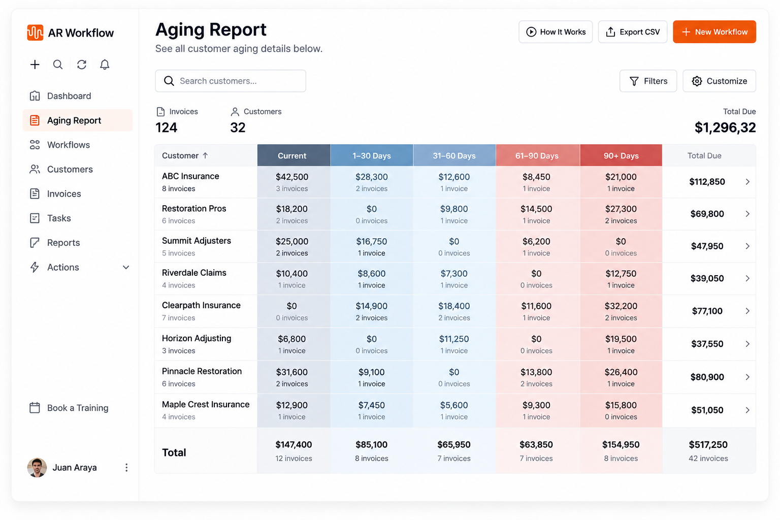Viewport: 780px width, 520px height.
Task: Click the Search customers input field
Action: pyautogui.click(x=231, y=81)
